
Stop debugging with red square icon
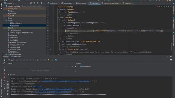tap(4, 73)
